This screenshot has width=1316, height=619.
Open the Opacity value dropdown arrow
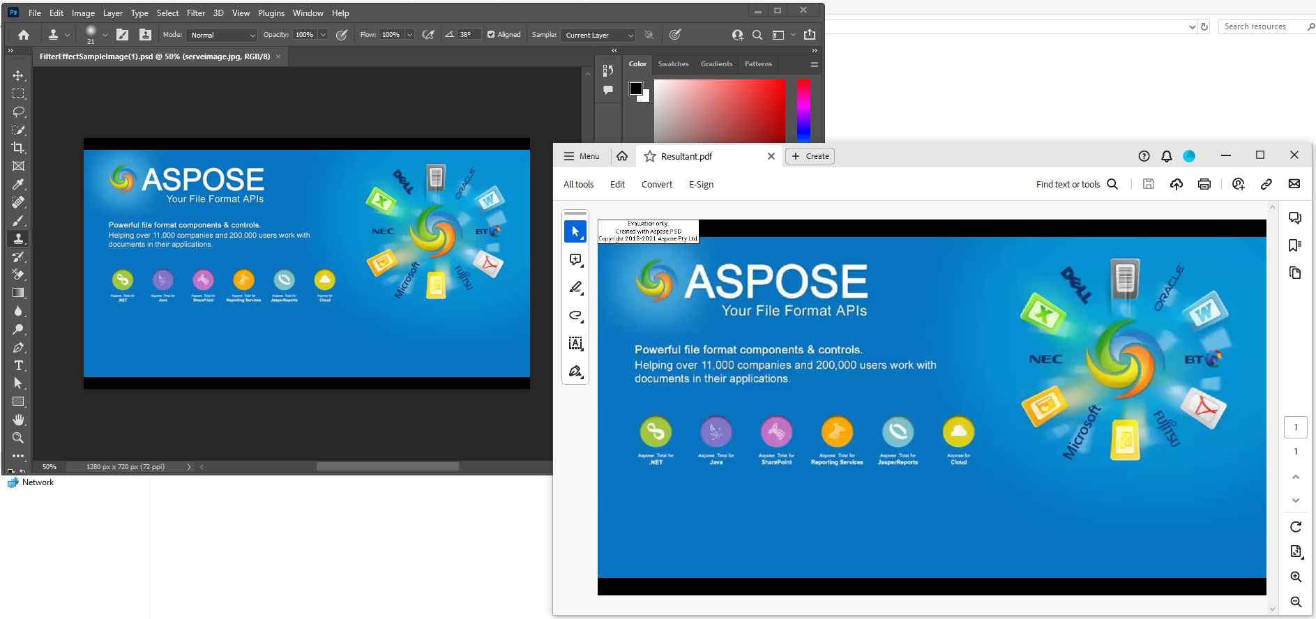coord(323,35)
